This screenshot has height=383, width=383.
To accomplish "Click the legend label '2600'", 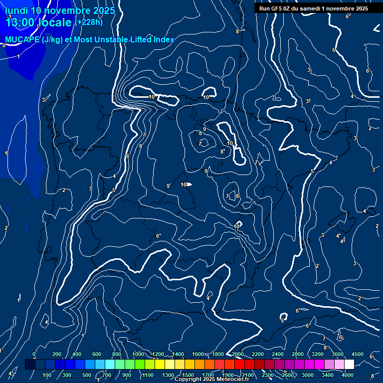I will (x=288, y=375).
